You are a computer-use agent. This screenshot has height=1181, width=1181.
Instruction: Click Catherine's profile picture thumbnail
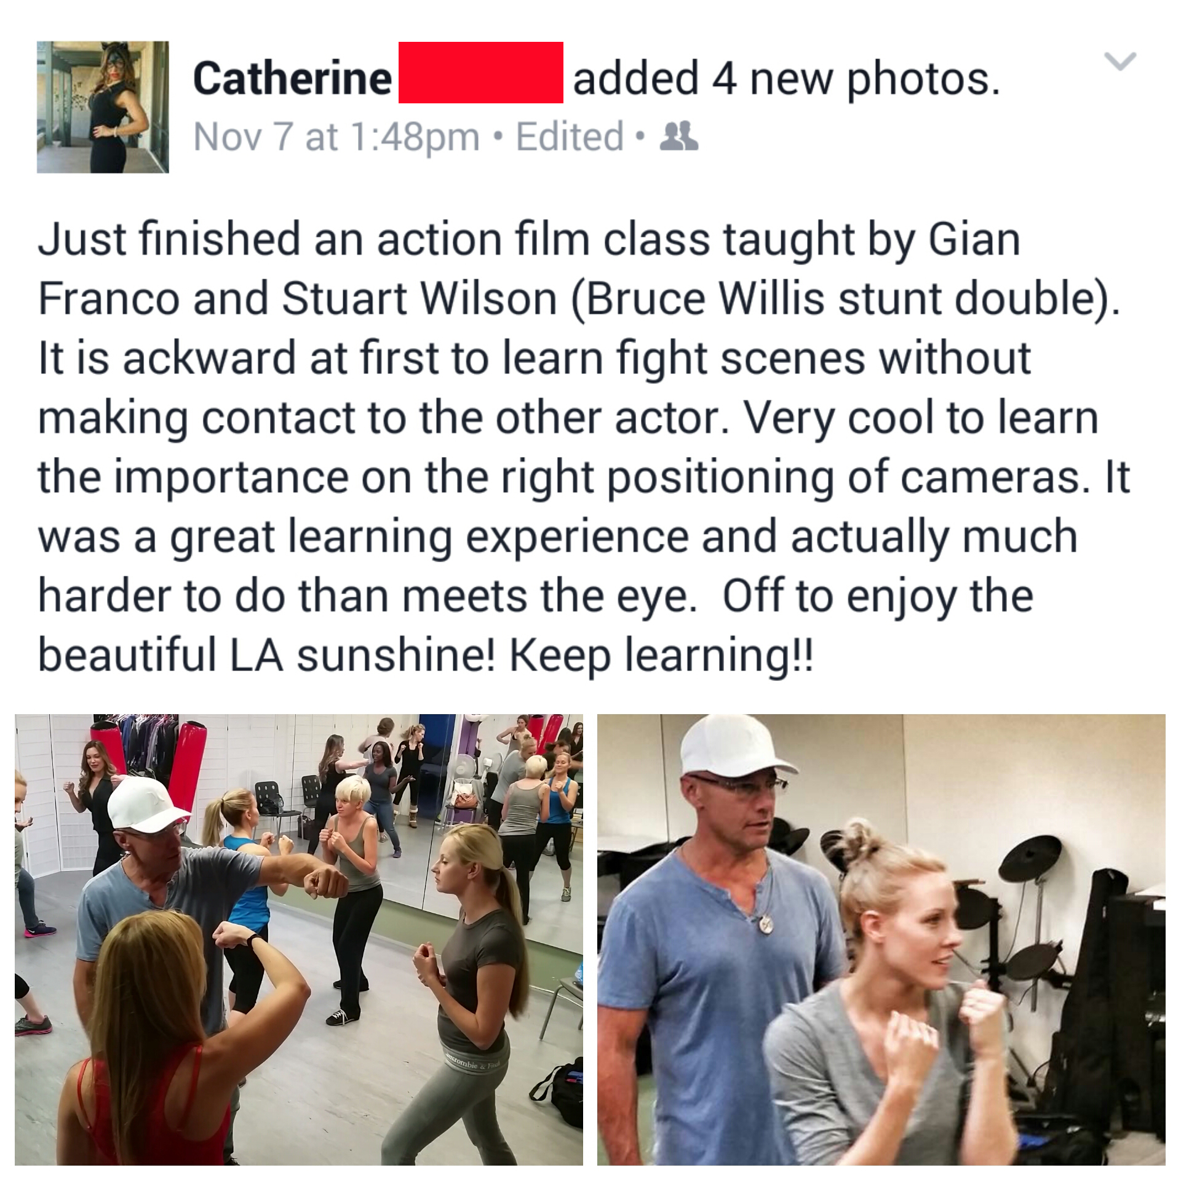(x=103, y=107)
